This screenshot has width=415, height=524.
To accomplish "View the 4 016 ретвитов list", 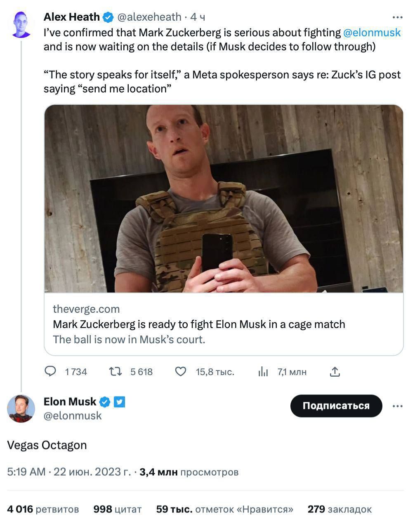I will (43, 509).
